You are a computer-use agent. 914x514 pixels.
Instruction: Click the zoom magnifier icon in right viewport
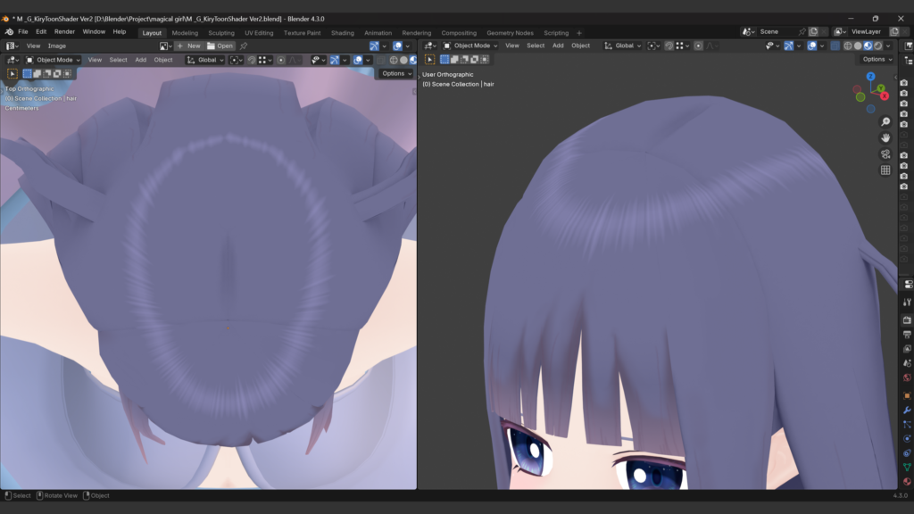click(x=885, y=121)
